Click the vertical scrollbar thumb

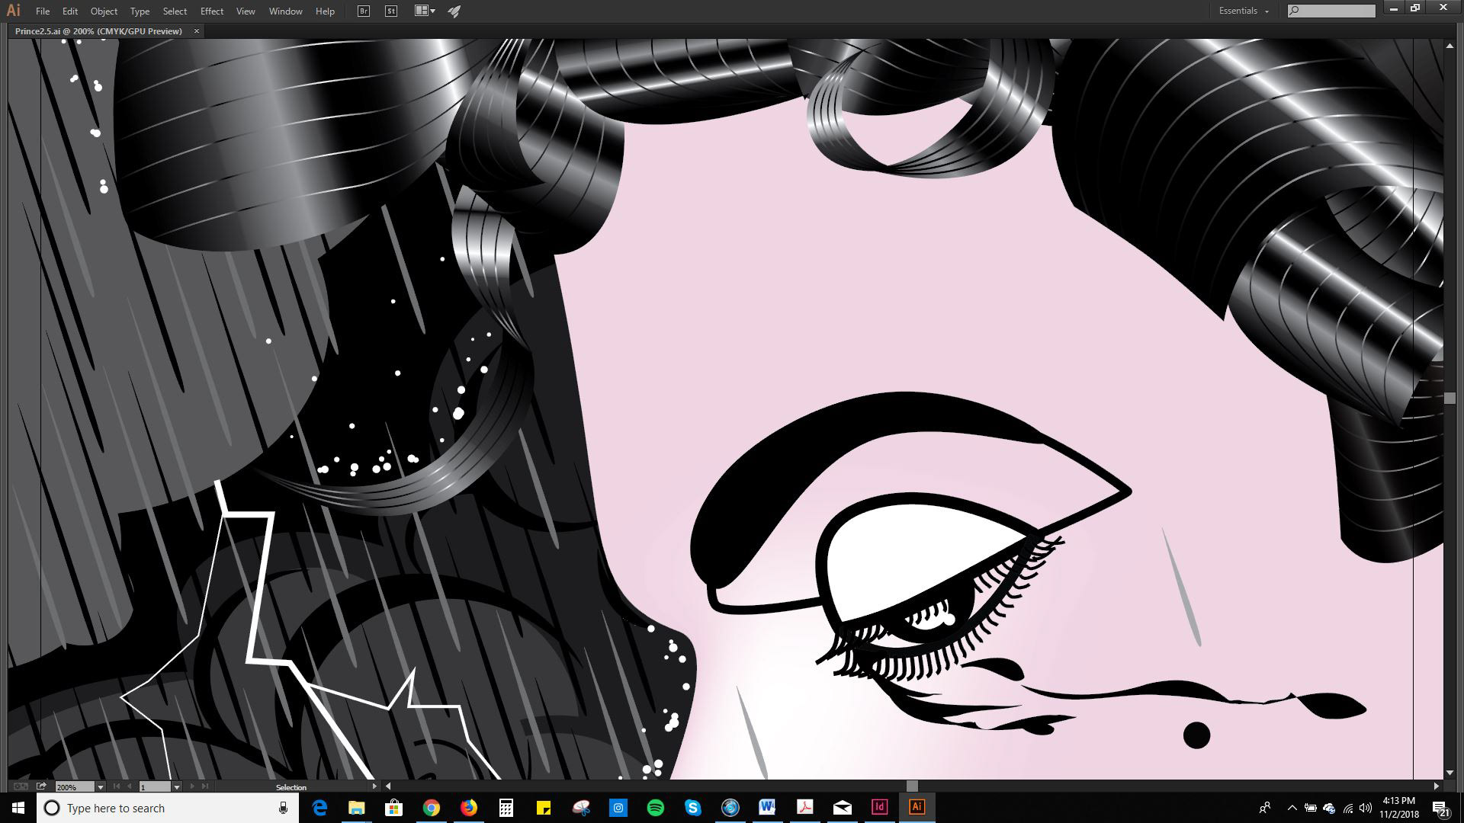pyautogui.click(x=1449, y=398)
